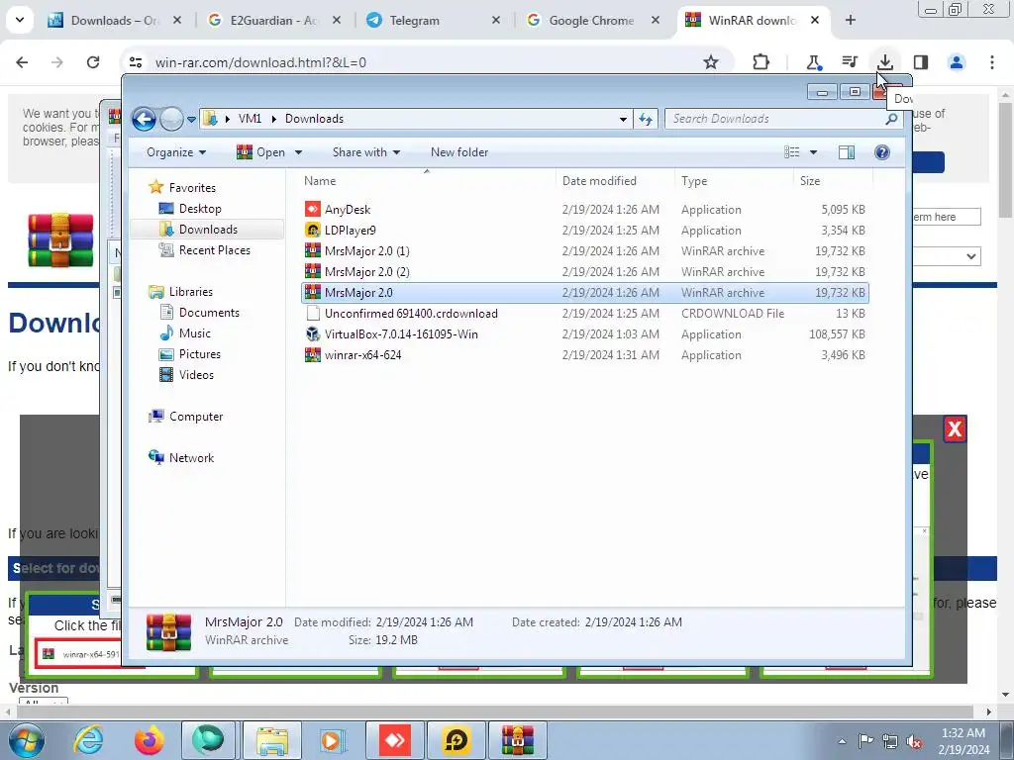Open recent locations dropdown beside nav arrows
The height and width of the screenshot is (760, 1014).
(191, 120)
